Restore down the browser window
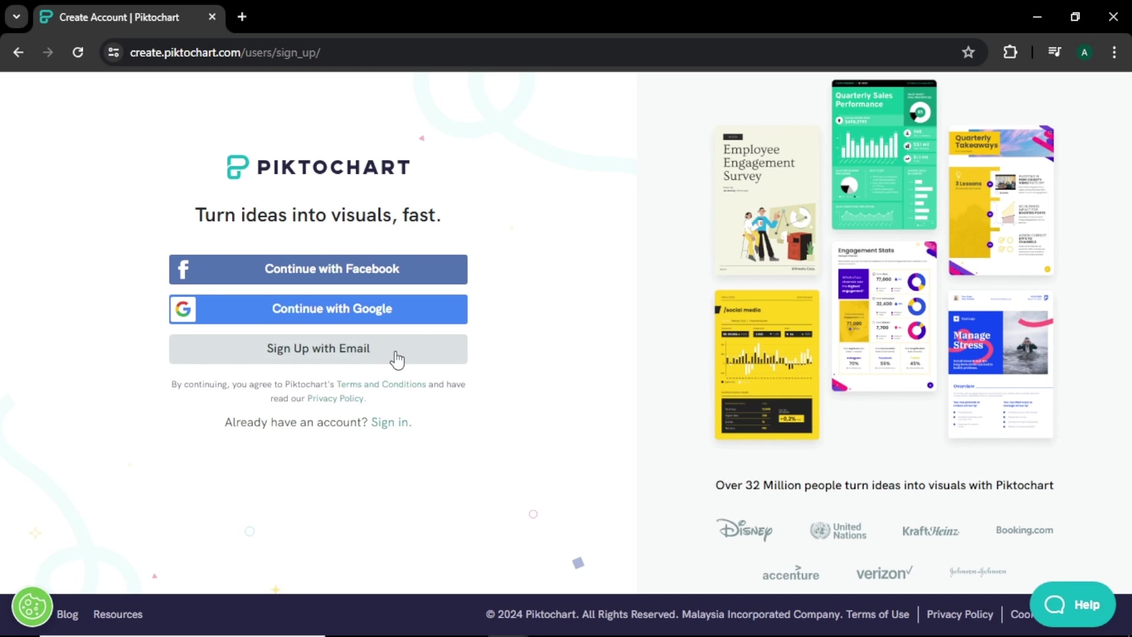Screen dimensions: 1132x637 (x=1075, y=17)
